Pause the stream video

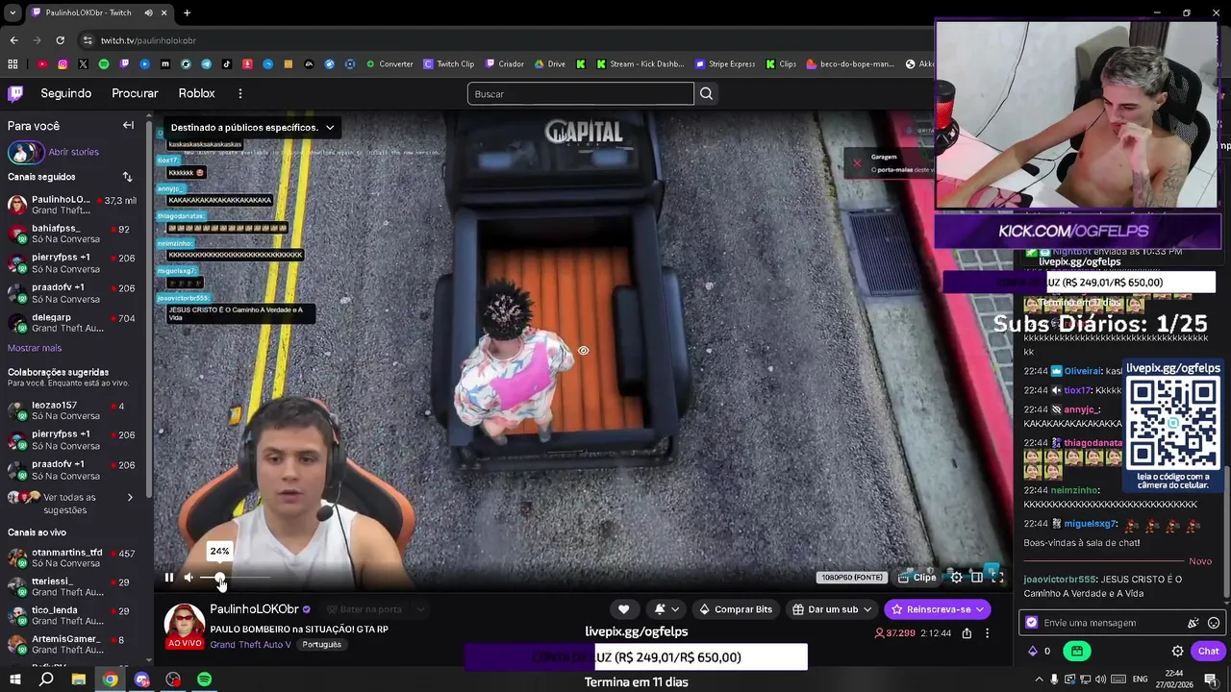[x=168, y=578]
